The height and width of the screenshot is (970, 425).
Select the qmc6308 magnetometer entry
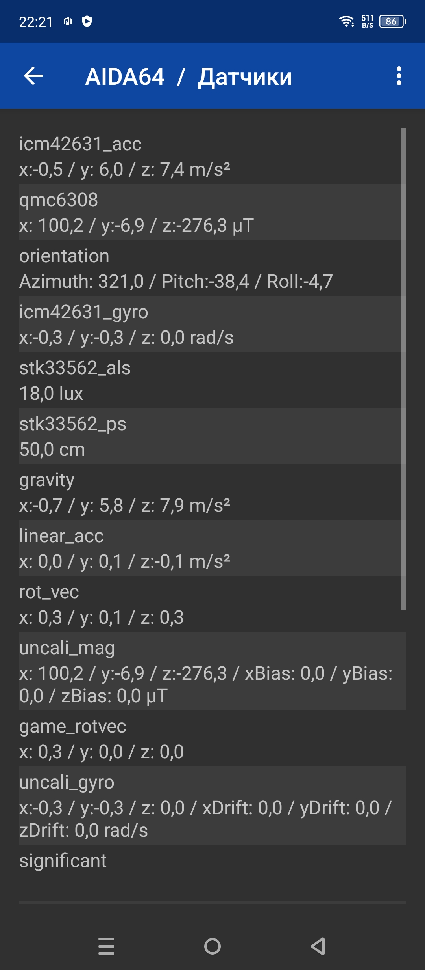click(209, 212)
